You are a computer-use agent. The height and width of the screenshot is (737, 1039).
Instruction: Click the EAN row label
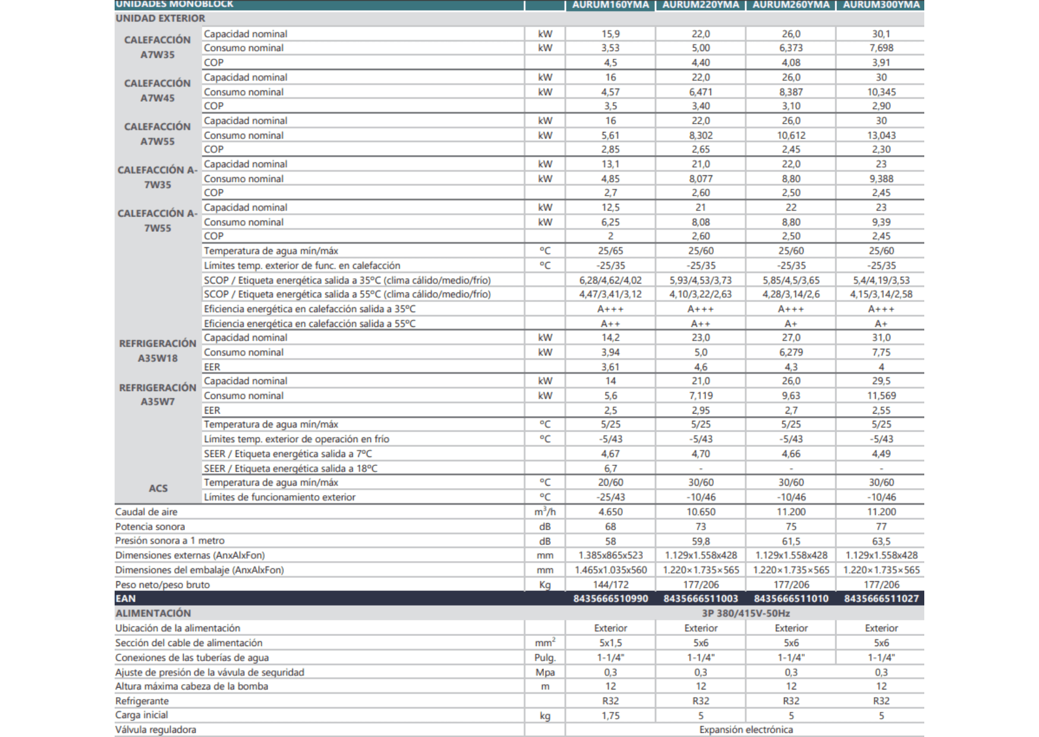coord(125,599)
